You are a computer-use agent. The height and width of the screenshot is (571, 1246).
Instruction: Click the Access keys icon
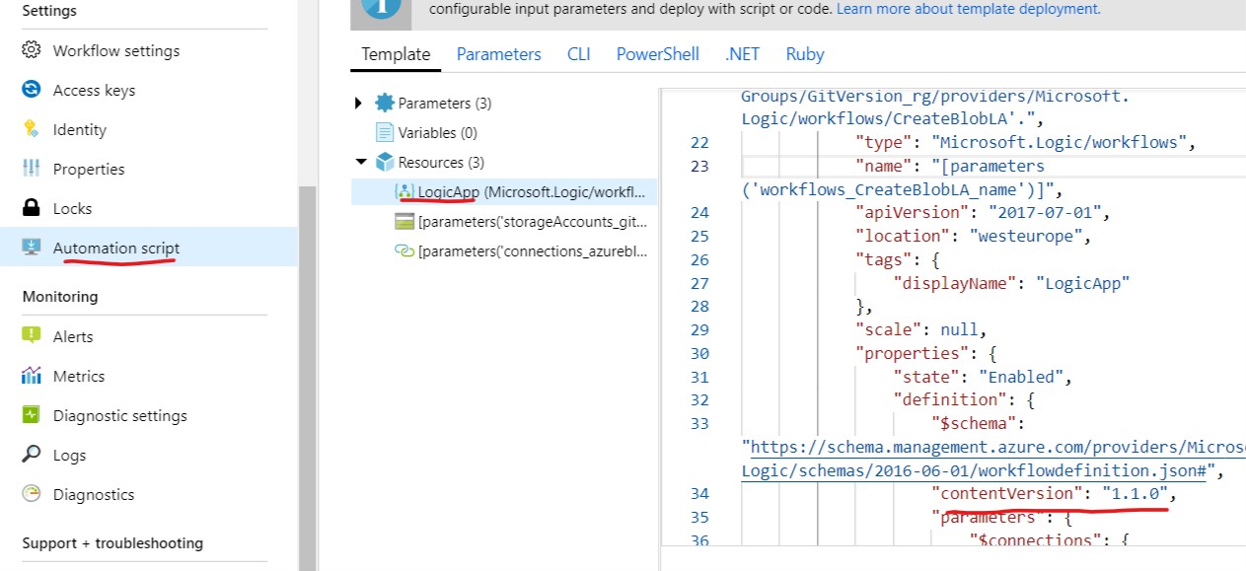(x=32, y=90)
